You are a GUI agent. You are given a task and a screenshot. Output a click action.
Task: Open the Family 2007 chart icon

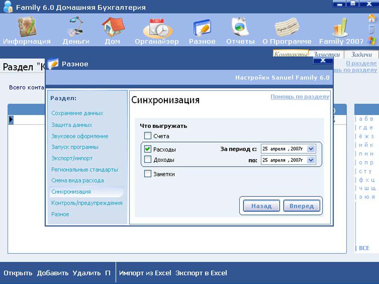click(x=341, y=27)
